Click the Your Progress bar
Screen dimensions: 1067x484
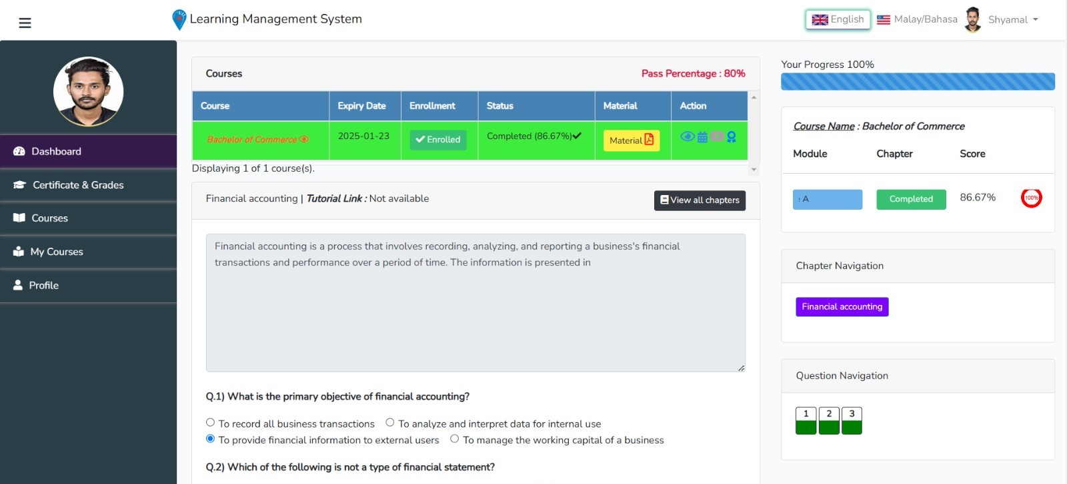point(918,81)
